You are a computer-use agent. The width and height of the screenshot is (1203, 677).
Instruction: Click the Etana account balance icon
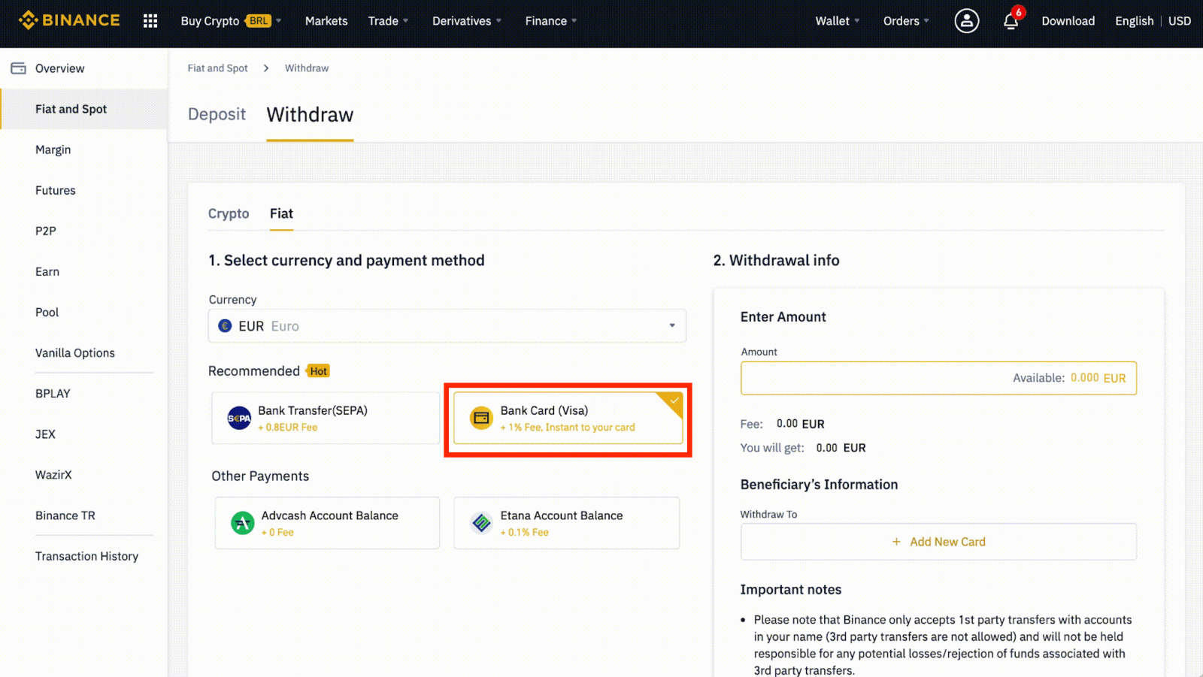(480, 523)
